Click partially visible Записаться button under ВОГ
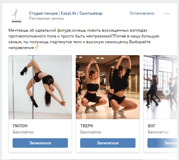The width and height of the screenshot is (179, 160). (x=162, y=143)
